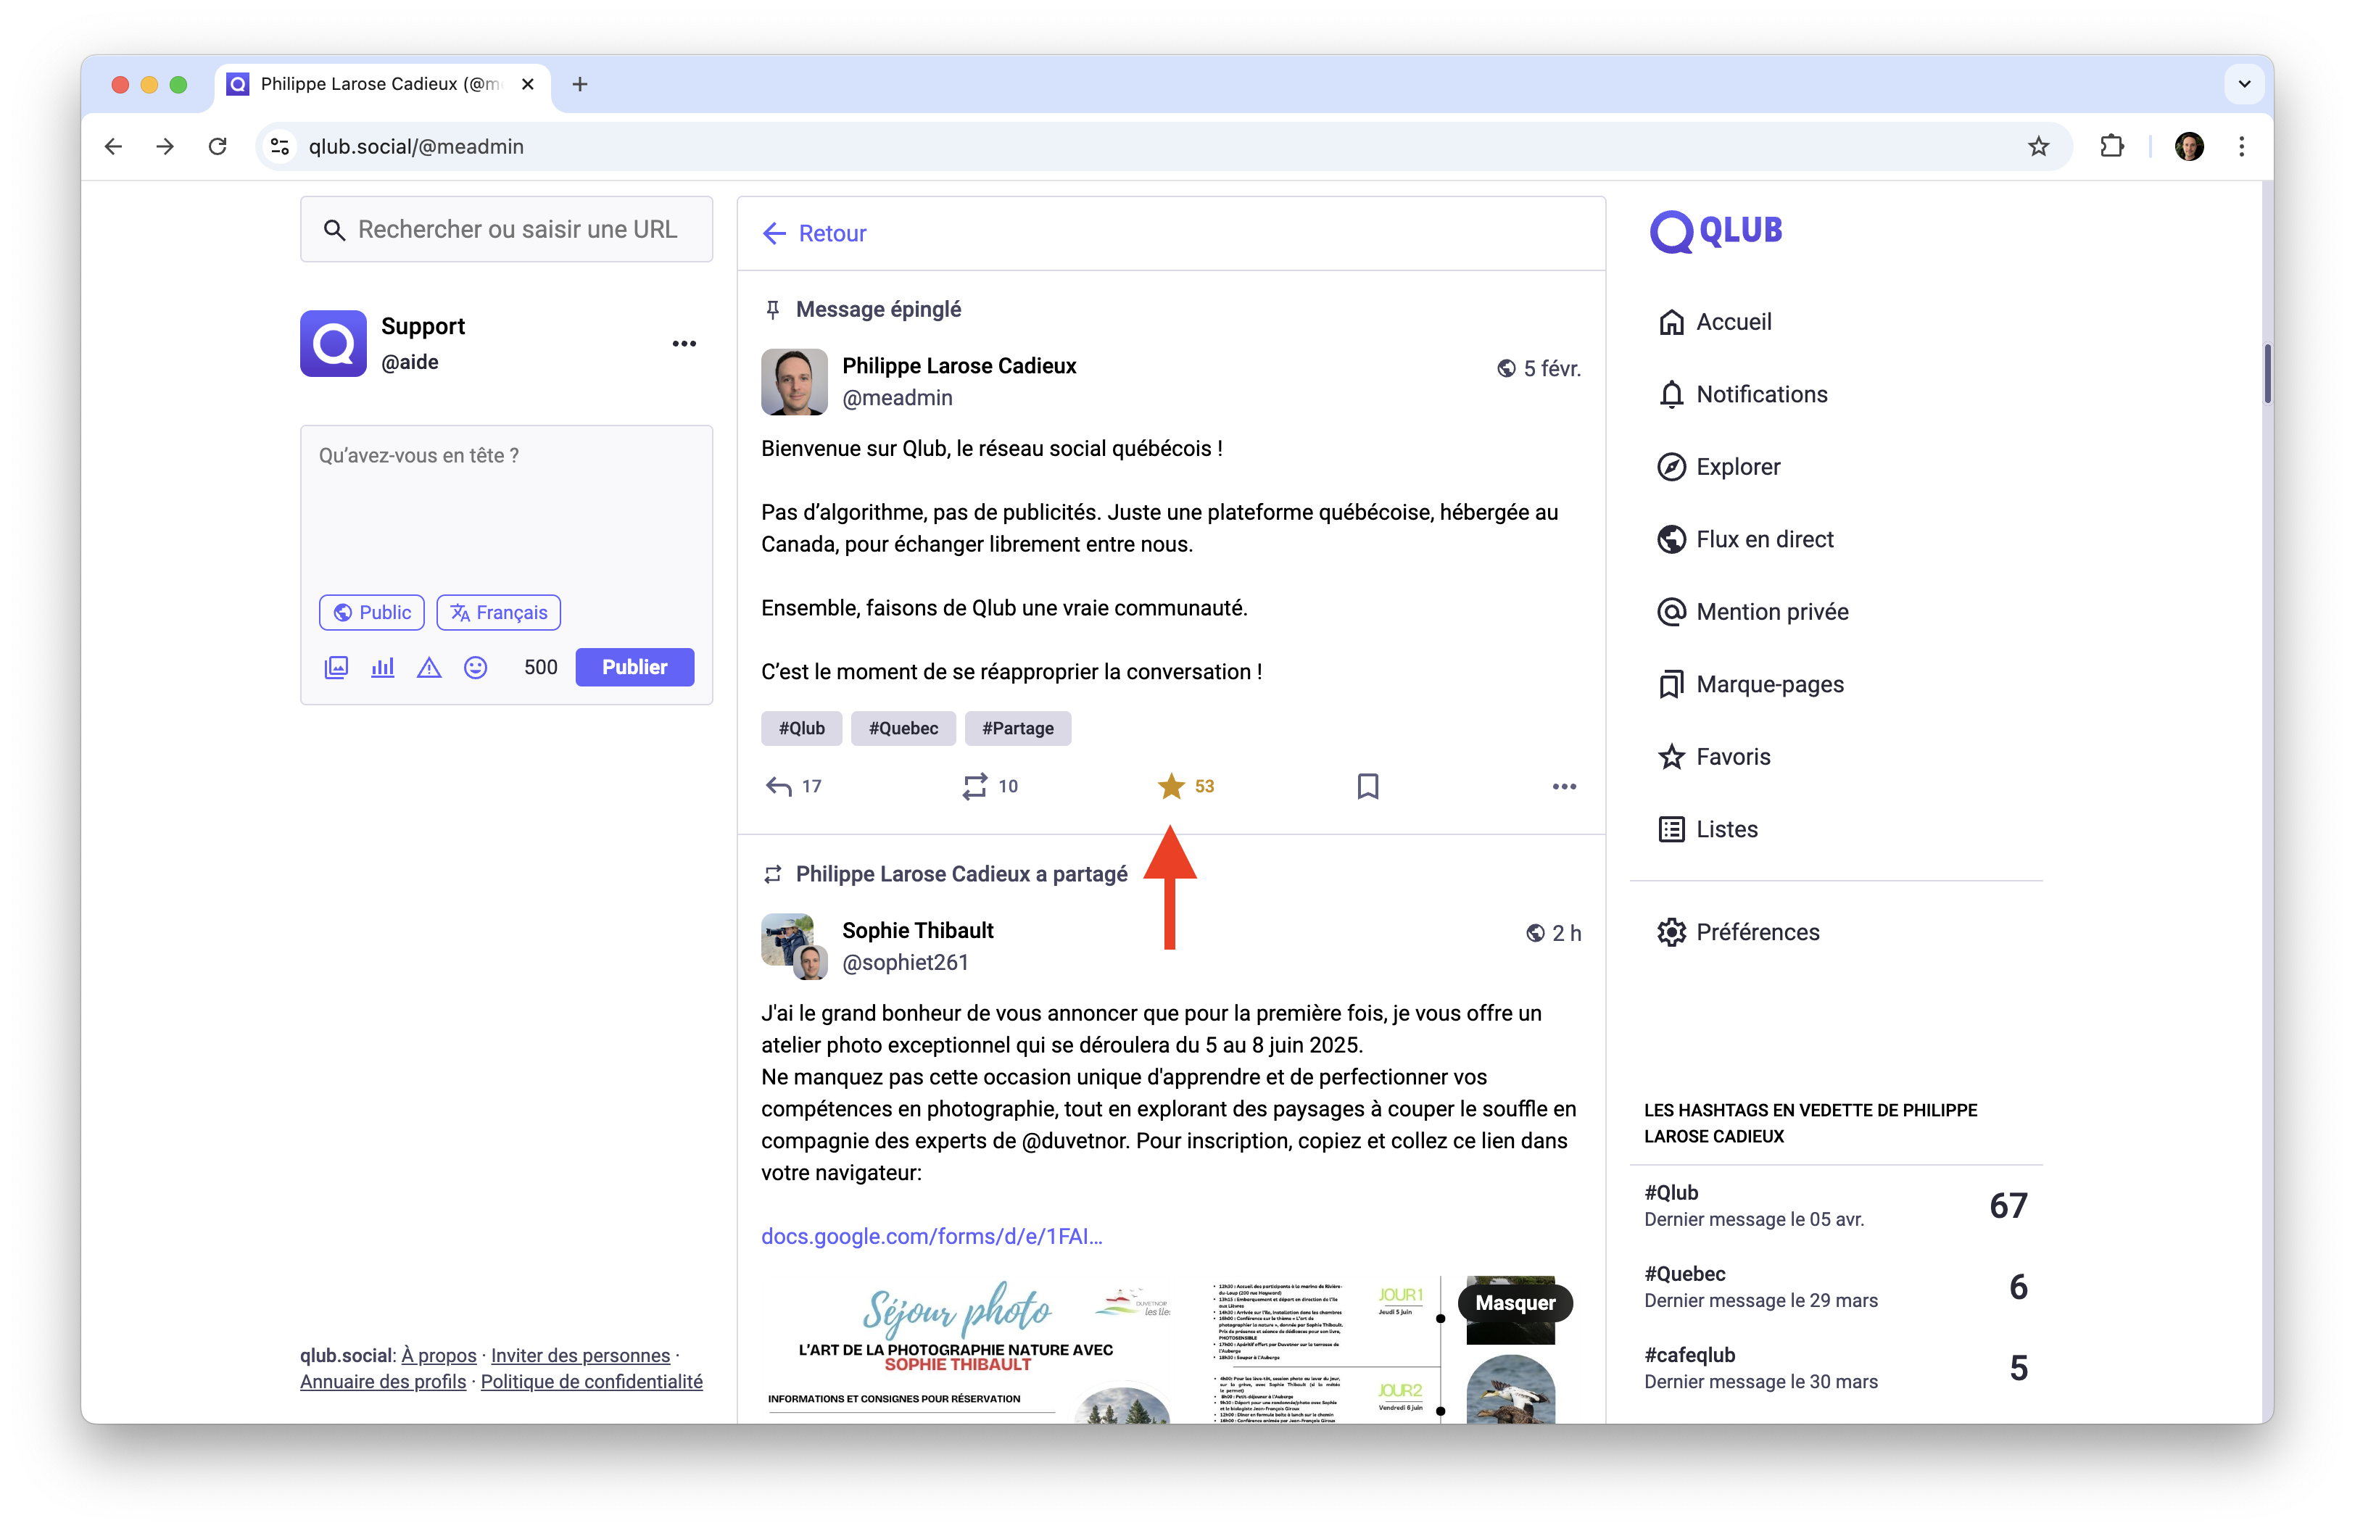Click the Qlub logo
The width and height of the screenshot is (2355, 1531).
1717,231
